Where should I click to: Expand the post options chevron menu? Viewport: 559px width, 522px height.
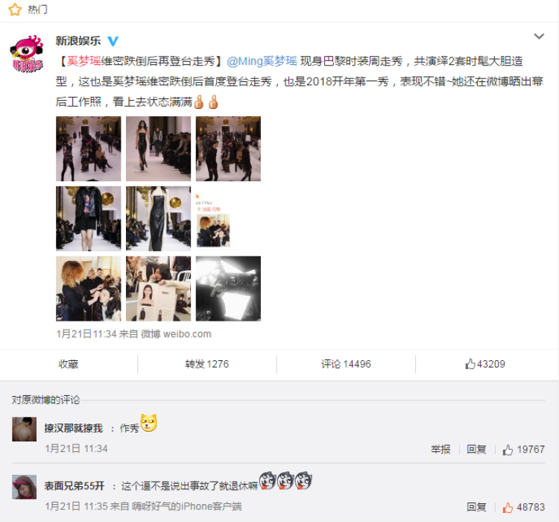pos(539,36)
